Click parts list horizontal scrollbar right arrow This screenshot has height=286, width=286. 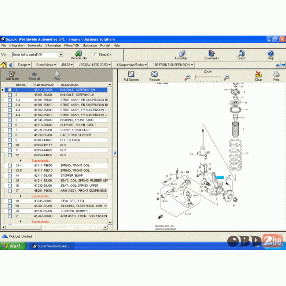point(105,227)
